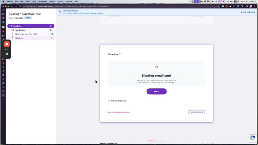
Task: Click the Unlock and revise link
Action: click(x=248, y=12)
